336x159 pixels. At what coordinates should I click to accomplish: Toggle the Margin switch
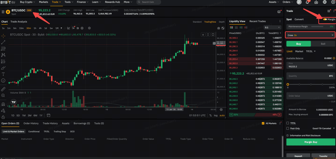point(325,19)
